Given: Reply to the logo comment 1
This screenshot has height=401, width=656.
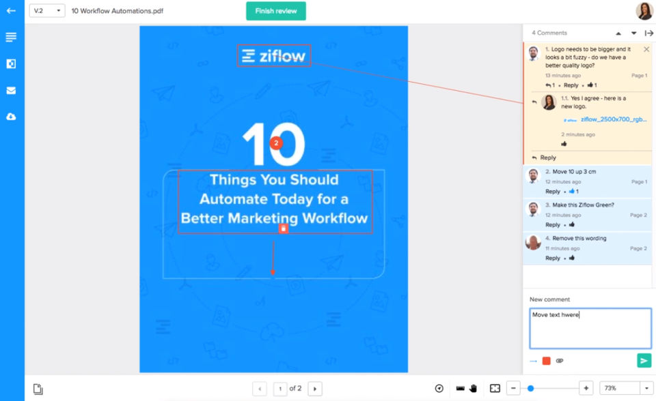Looking at the screenshot, I should tap(571, 85).
